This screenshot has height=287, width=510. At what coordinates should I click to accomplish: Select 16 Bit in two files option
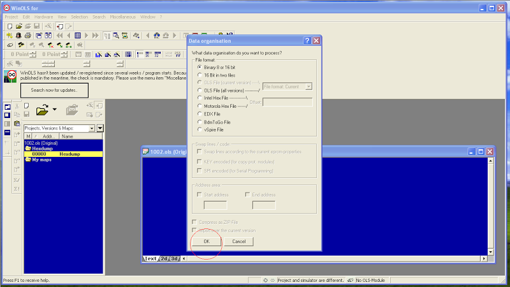(x=200, y=75)
